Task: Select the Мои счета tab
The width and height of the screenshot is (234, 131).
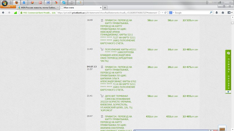Action: tap(69, 8)
